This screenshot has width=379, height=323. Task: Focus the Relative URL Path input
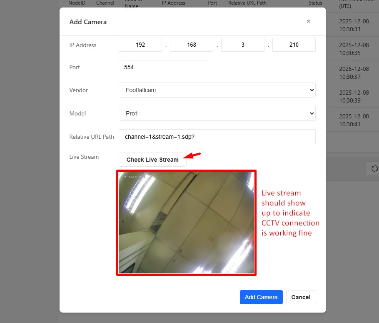click(217, 137)
